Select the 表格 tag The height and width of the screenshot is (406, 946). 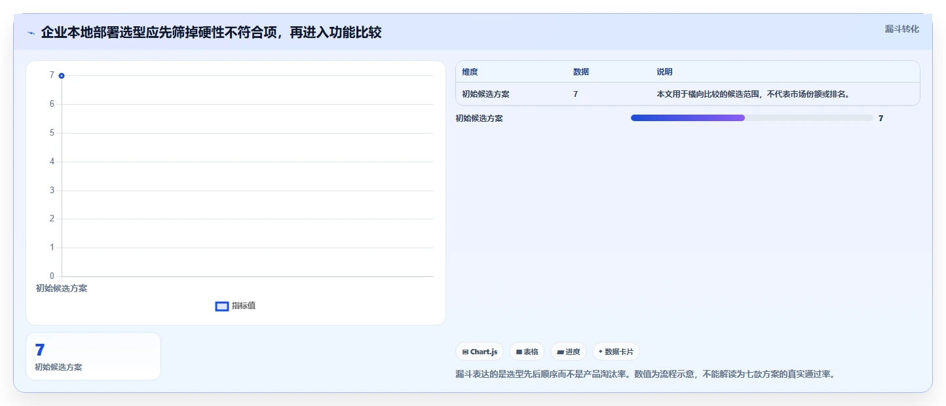pyautogui.click(x=527, y=352)
